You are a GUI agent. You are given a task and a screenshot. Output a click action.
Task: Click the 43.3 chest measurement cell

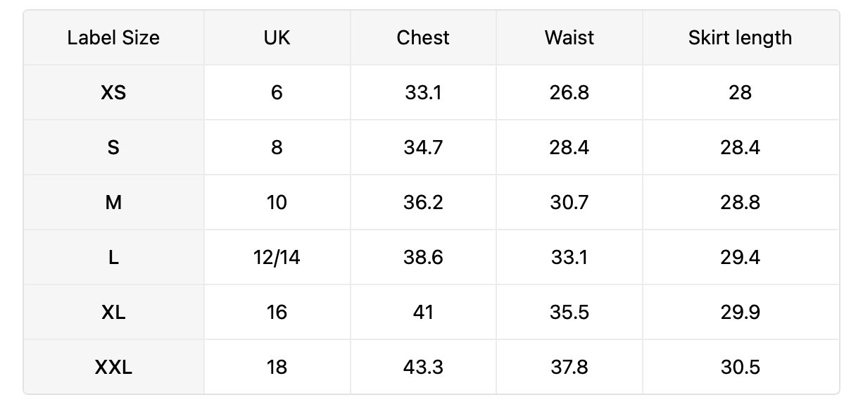(x=423, y=367)
